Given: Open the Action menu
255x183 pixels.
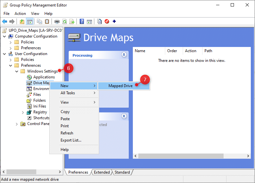Looking at the screenshot, I should 20,14.
